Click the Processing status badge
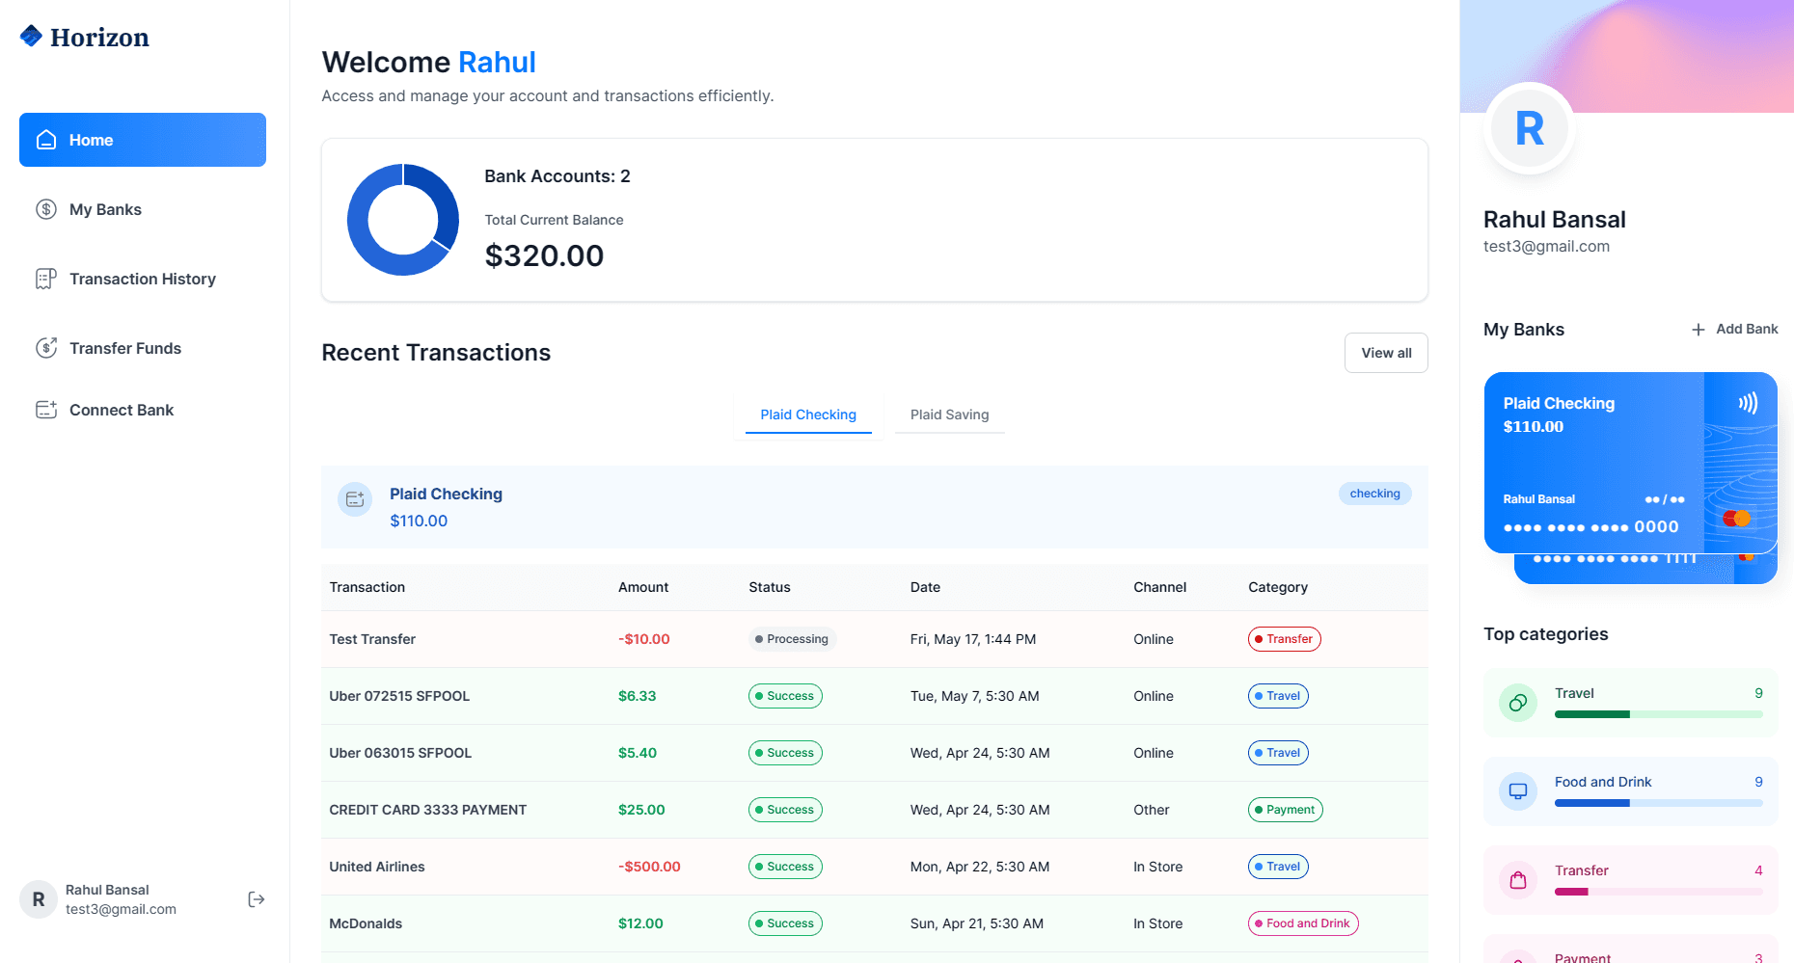Viewport: 1794px width, 963px height. [793, 639]
